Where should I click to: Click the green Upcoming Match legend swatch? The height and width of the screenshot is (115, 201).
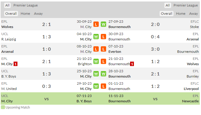pyautogui.click(x=3, y=107)
